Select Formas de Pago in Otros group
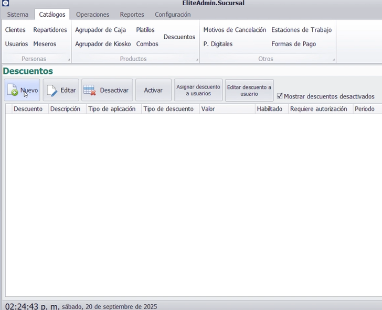 point(293,44)
